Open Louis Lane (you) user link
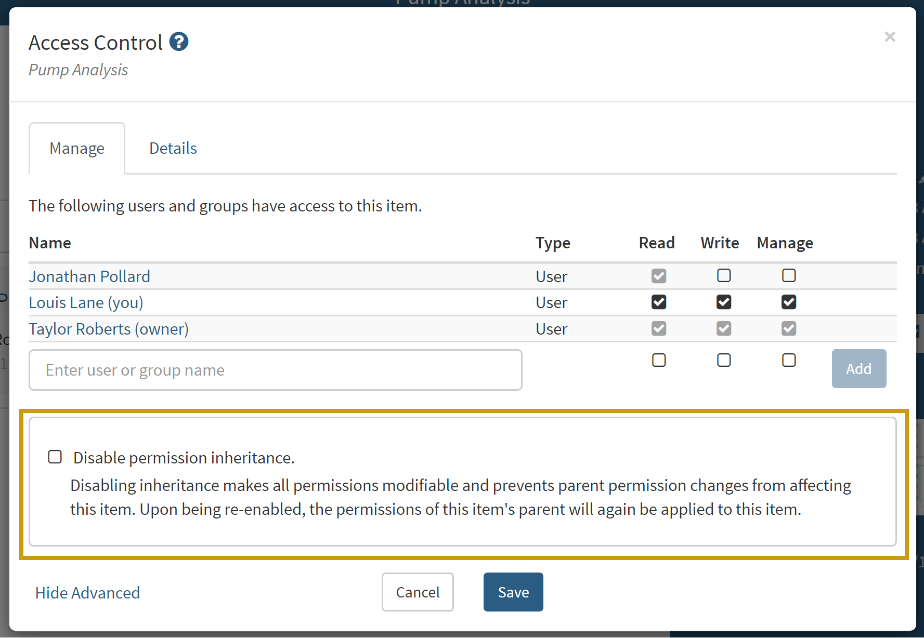This screenshot has height=638, width=924. pos(86,302)
